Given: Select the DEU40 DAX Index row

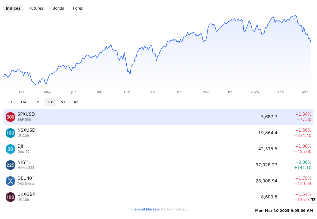Looking at the screenshot, I should pos(159,181).
